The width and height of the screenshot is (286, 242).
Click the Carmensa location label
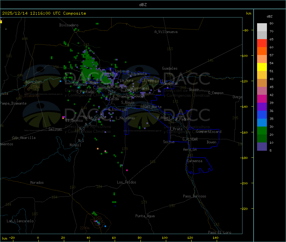coord(194,161)
